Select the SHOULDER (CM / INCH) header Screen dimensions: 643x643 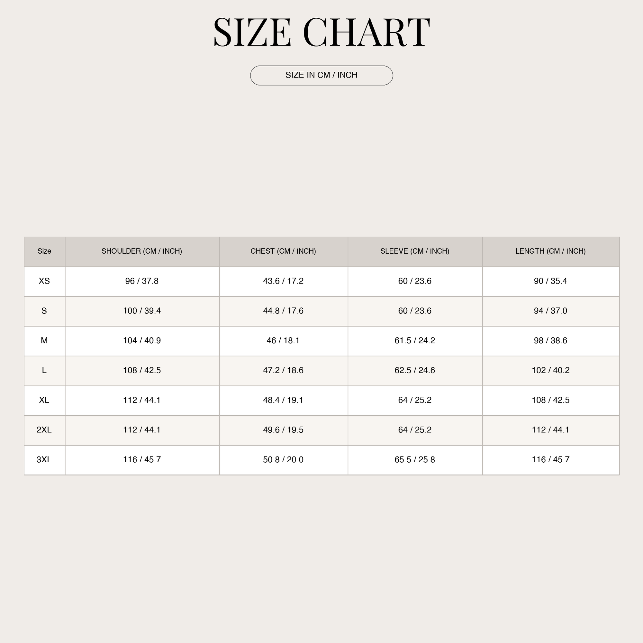tap(142, 251)
